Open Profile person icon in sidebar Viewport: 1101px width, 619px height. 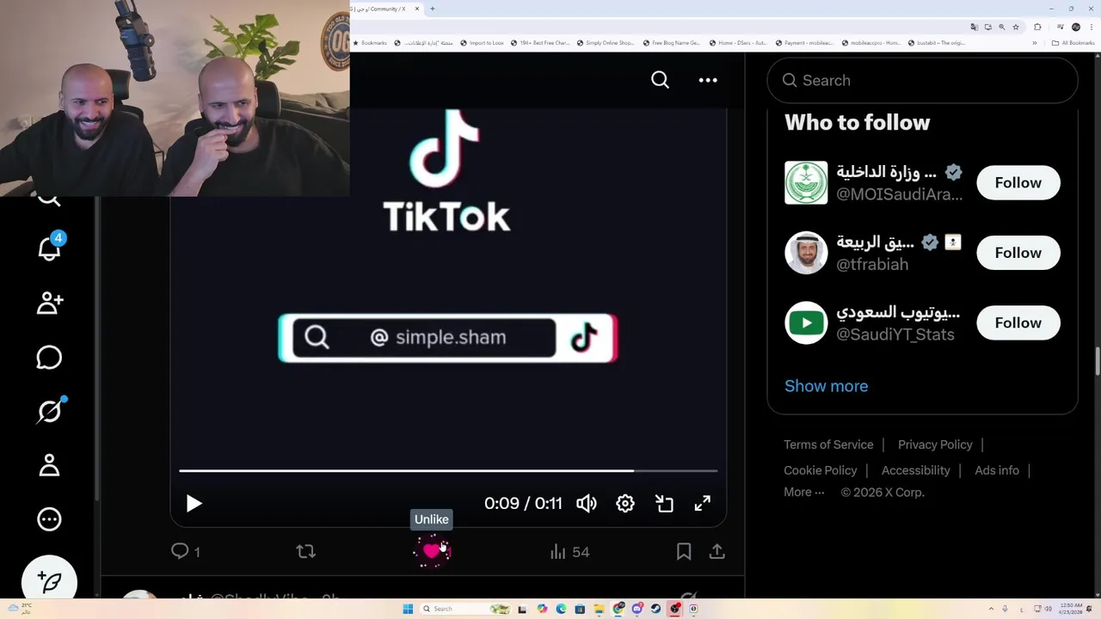click(x=49, y=465)
